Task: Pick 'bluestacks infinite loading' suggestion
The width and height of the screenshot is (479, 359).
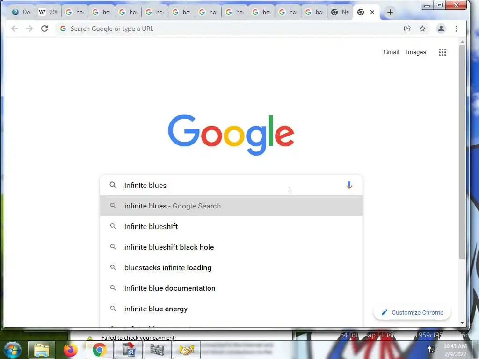Action: coord(231,268)
